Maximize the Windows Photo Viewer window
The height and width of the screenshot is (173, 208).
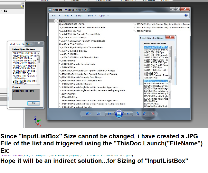(178, 9)
